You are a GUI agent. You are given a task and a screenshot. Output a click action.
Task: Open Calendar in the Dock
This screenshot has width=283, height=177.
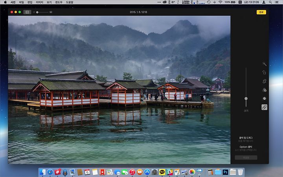[87, 172]
